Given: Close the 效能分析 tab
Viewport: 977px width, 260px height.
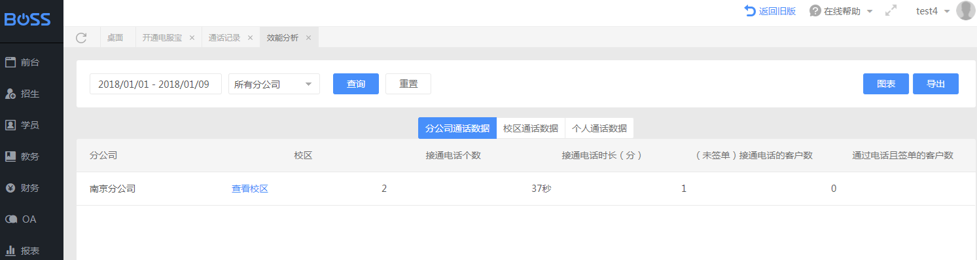Looking at the screenshot, I should point(308,37).
